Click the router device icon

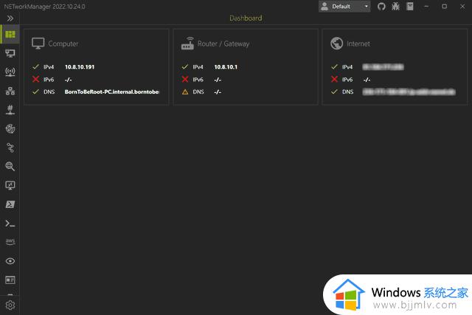click(187, 43)
